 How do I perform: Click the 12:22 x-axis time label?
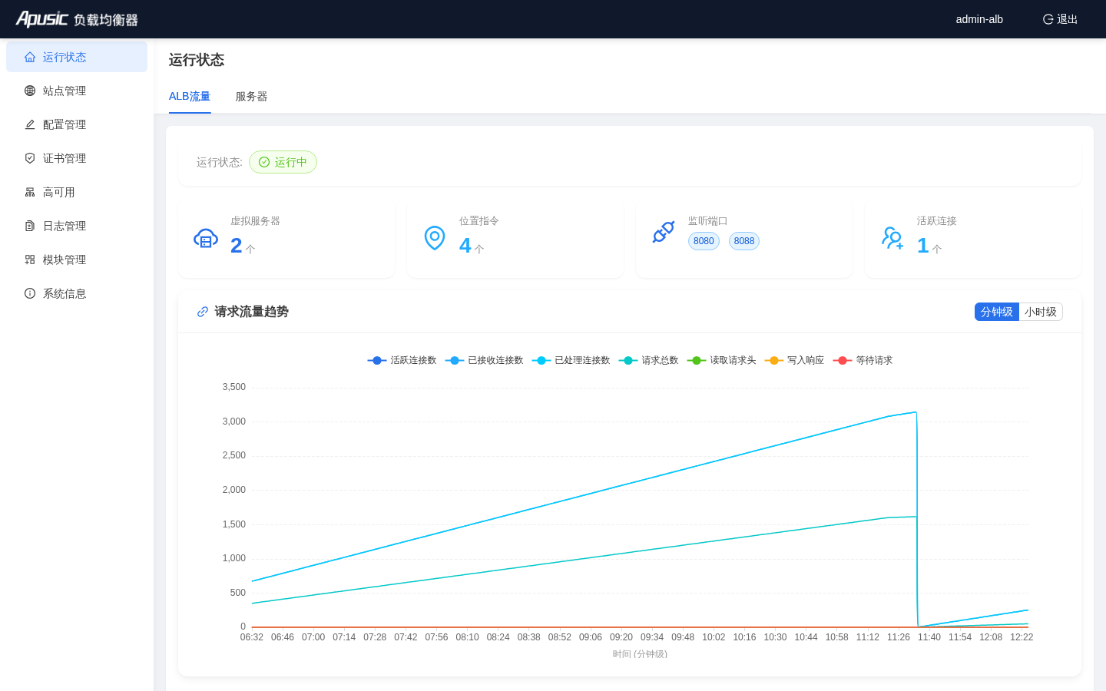tap(1022, 637)
